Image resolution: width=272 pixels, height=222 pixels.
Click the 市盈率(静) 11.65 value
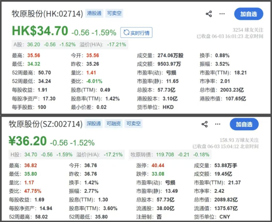(x=172, y=81)
